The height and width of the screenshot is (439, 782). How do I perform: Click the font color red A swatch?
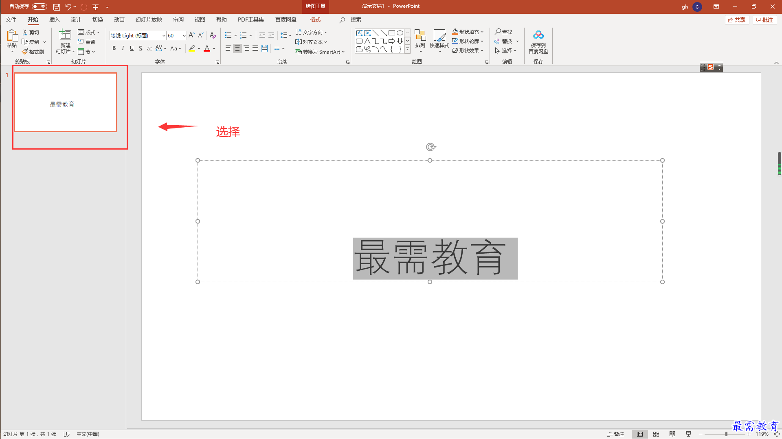point(207,48)
